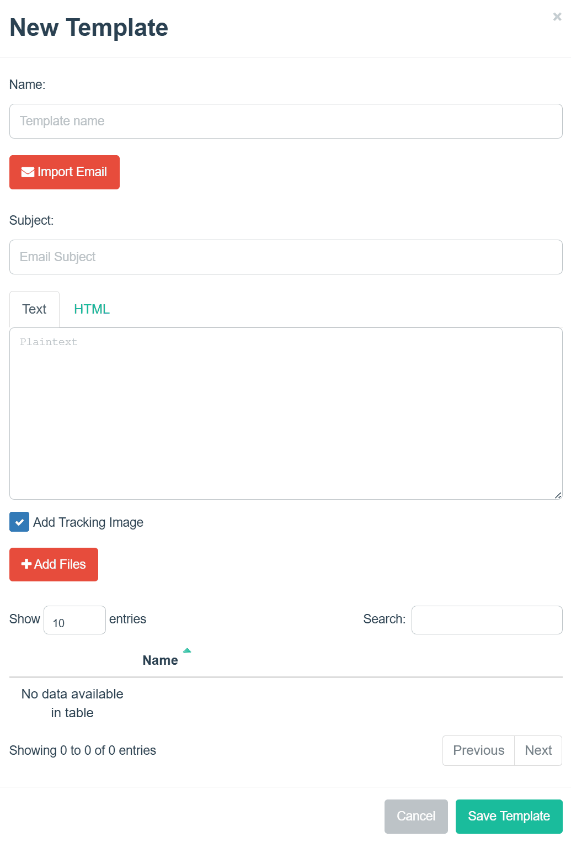Go to the Previous page of entries

click(478, 750)
